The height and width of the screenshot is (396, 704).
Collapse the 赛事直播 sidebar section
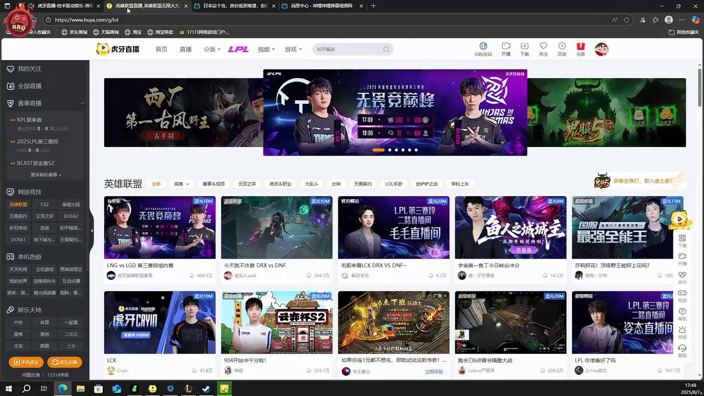82,103
